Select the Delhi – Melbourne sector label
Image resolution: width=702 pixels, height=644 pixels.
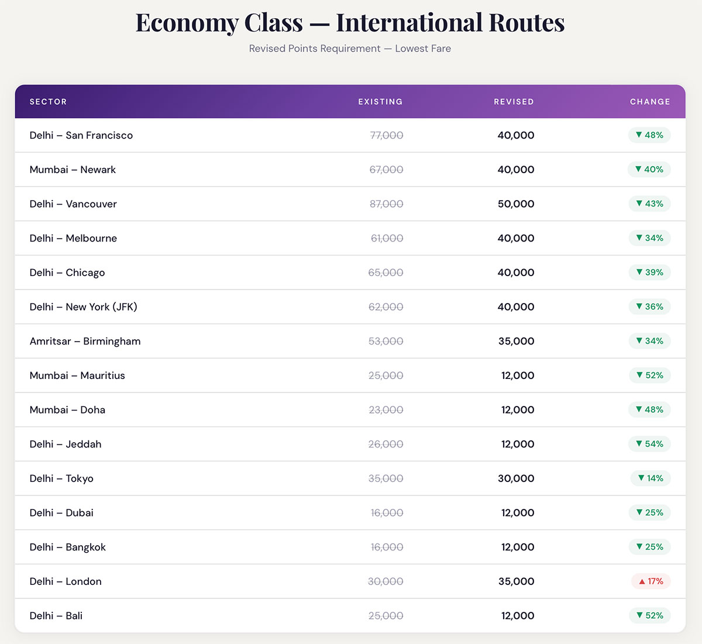(x=73, y=238)
